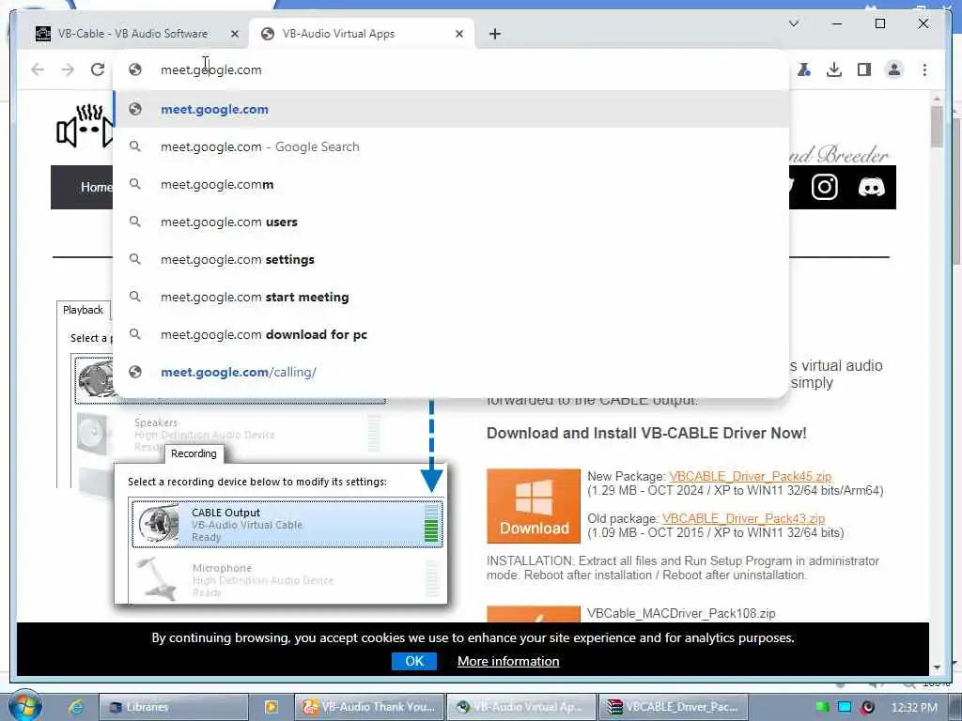This screenshot has width=962, height=721.
Task: Click the address bar text field
Action: pos(451,69)
